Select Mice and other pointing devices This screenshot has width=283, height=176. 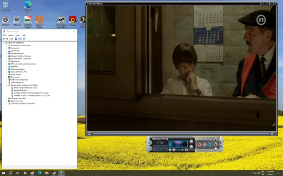pos(24,64)
